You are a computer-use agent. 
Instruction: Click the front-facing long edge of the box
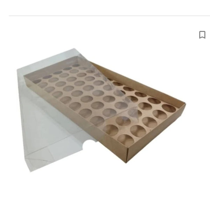point(76,114)
